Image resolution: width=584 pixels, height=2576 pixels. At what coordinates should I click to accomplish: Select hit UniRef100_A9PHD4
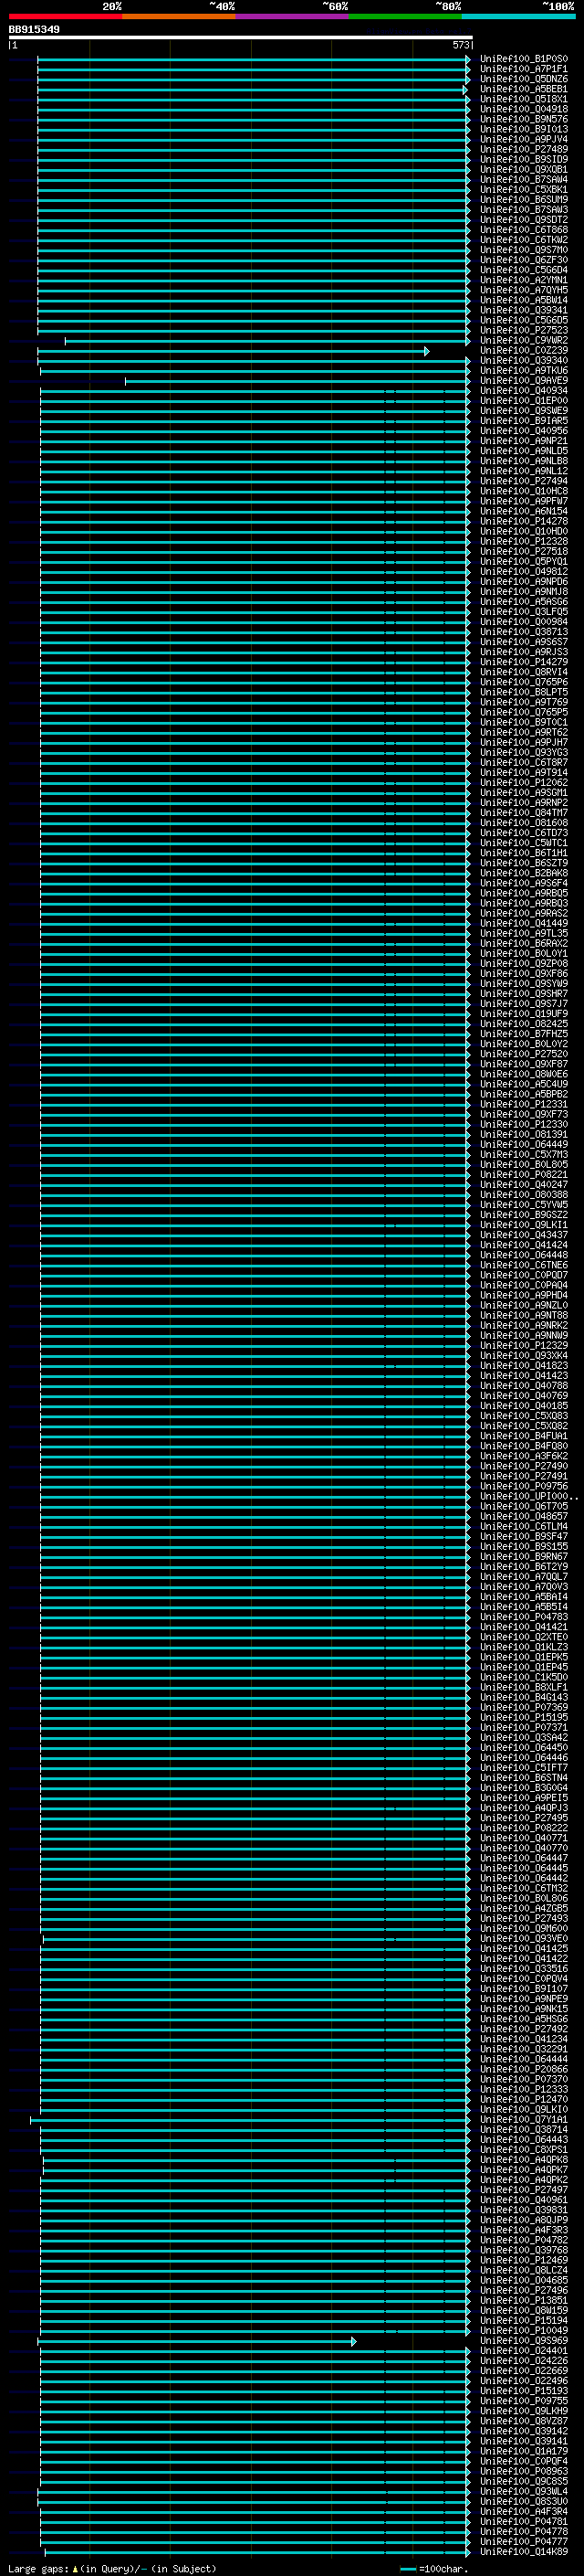click(x=523, y=1295)
